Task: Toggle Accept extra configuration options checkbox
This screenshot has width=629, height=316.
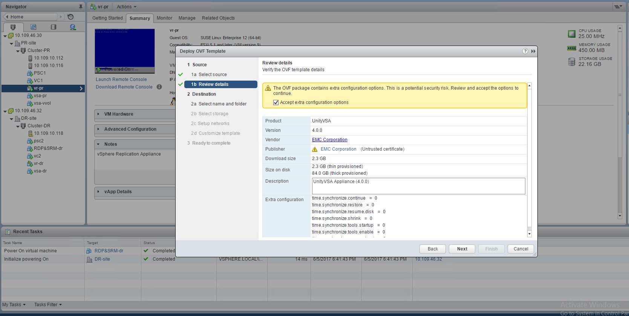Action: click(276, 102)
